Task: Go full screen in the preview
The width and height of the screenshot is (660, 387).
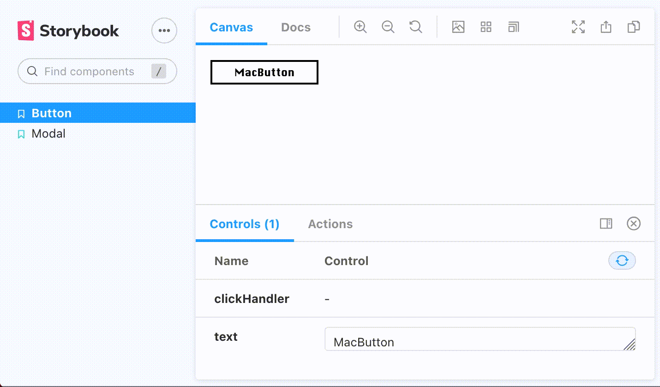Action: pos(578,27)
